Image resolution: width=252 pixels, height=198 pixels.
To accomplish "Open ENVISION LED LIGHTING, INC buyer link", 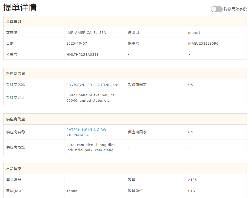I will click(93, 85).
